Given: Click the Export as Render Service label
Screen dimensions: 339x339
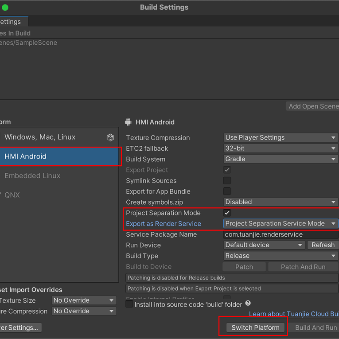Looking at the screenshot, I should (x=164, y=223).
